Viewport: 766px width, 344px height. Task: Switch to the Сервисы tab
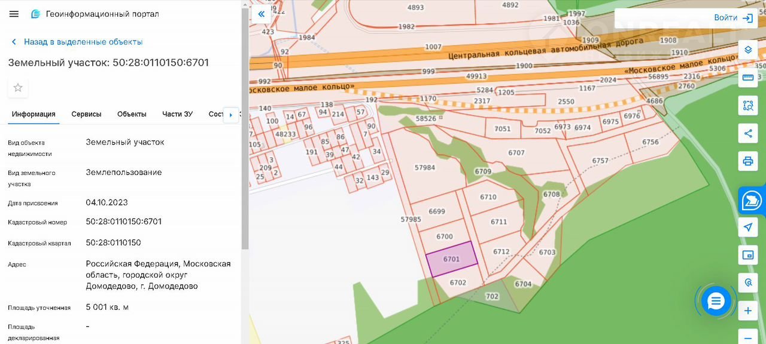pos(86,114)
